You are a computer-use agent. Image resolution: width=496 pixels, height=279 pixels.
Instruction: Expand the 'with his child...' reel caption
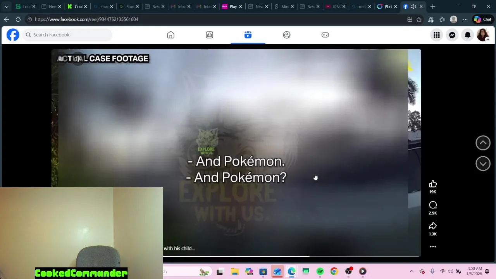pos(179,248)
